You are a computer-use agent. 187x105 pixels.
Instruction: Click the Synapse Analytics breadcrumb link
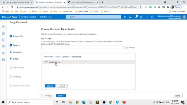28,17
